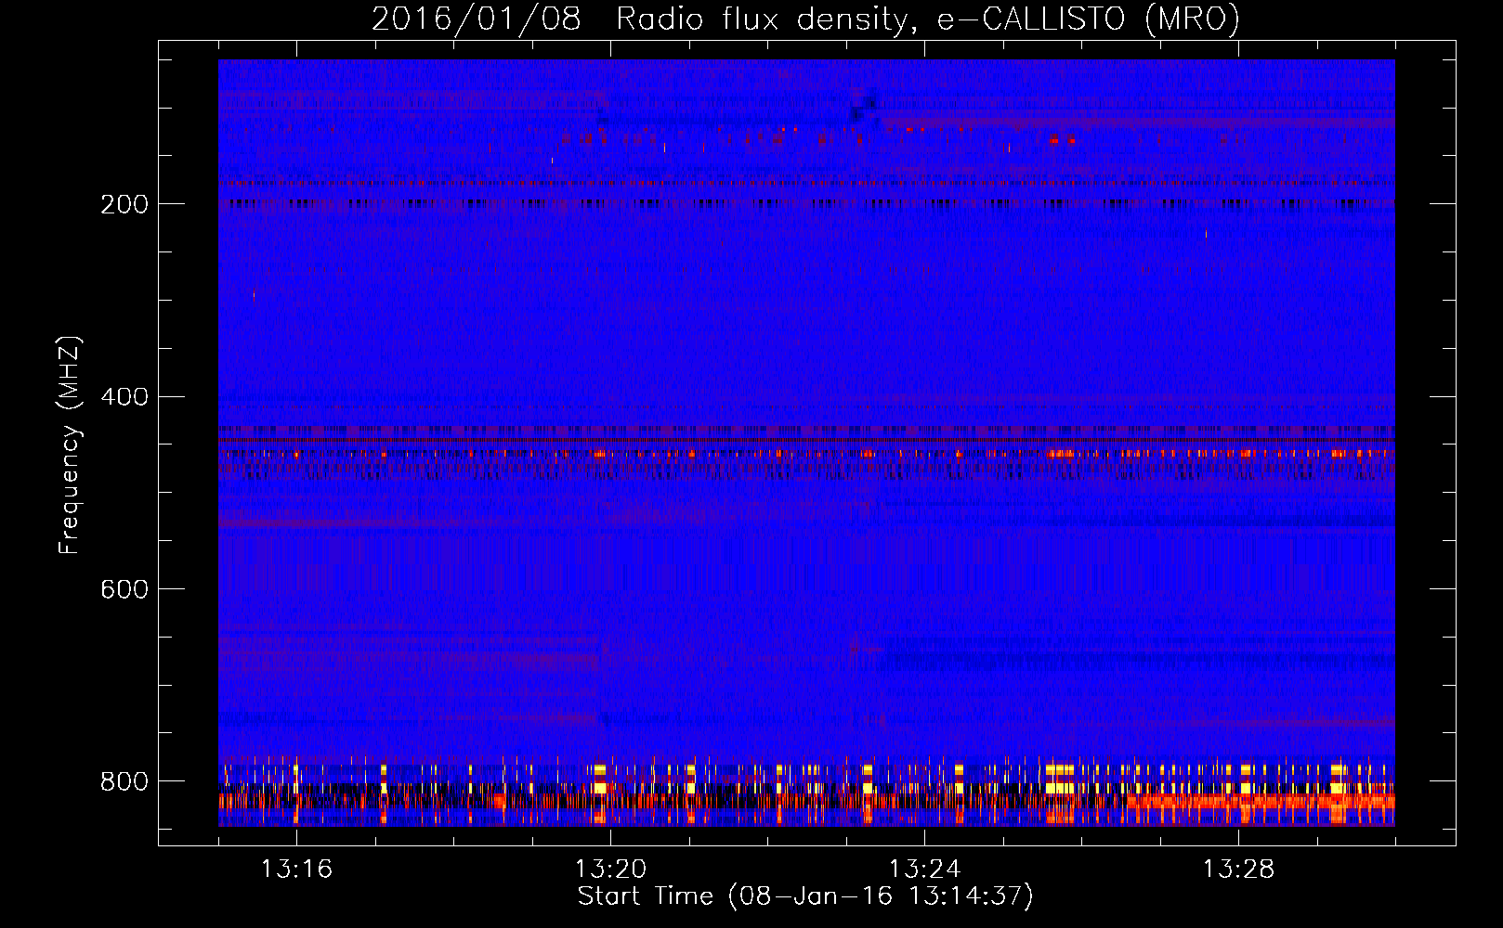Click the 800 frequency tick label
The height and width of the screenshot is (928, 1503).
pos(124,781)
